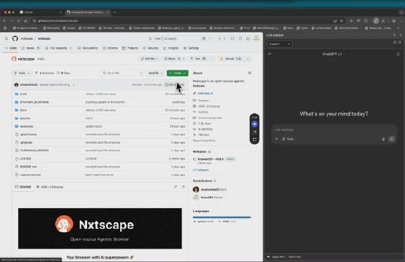Switch to the Issues tab
The height and width of the screenshot is (262, 405).
(x=30, y=48)
